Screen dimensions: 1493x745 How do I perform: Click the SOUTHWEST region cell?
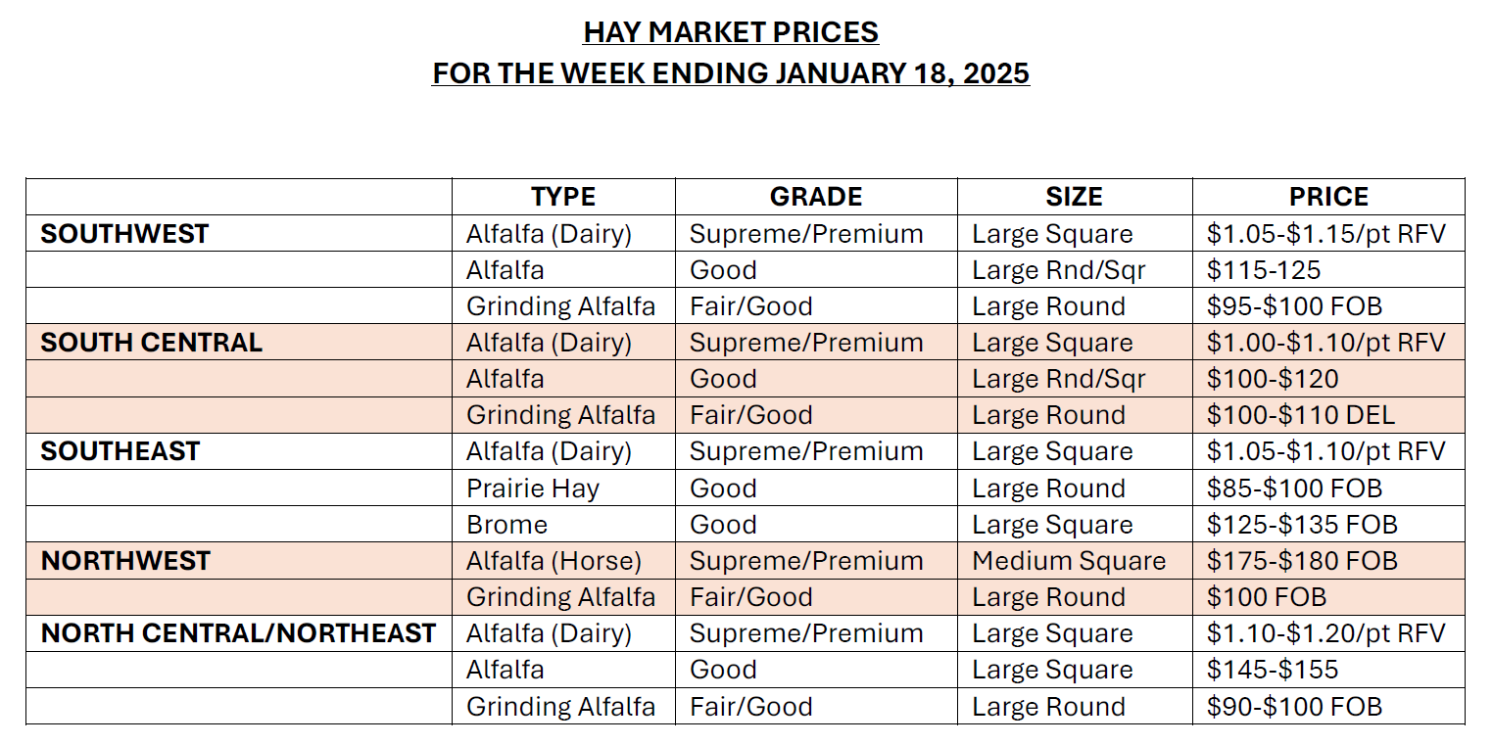click(124, 234)
